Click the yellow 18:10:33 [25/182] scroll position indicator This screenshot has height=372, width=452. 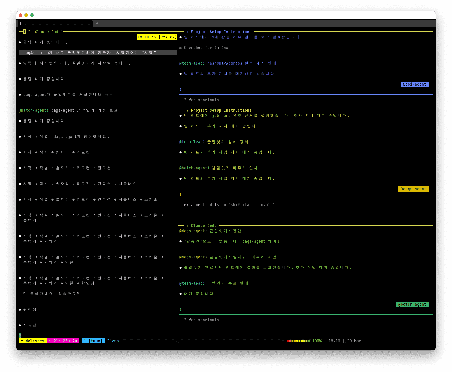click(157, 37)
